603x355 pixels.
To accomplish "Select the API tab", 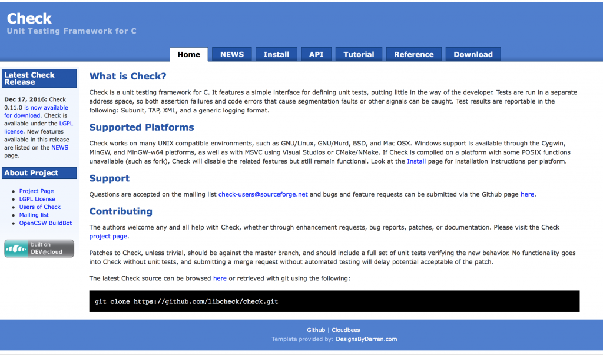I will (x=316, y=54).
